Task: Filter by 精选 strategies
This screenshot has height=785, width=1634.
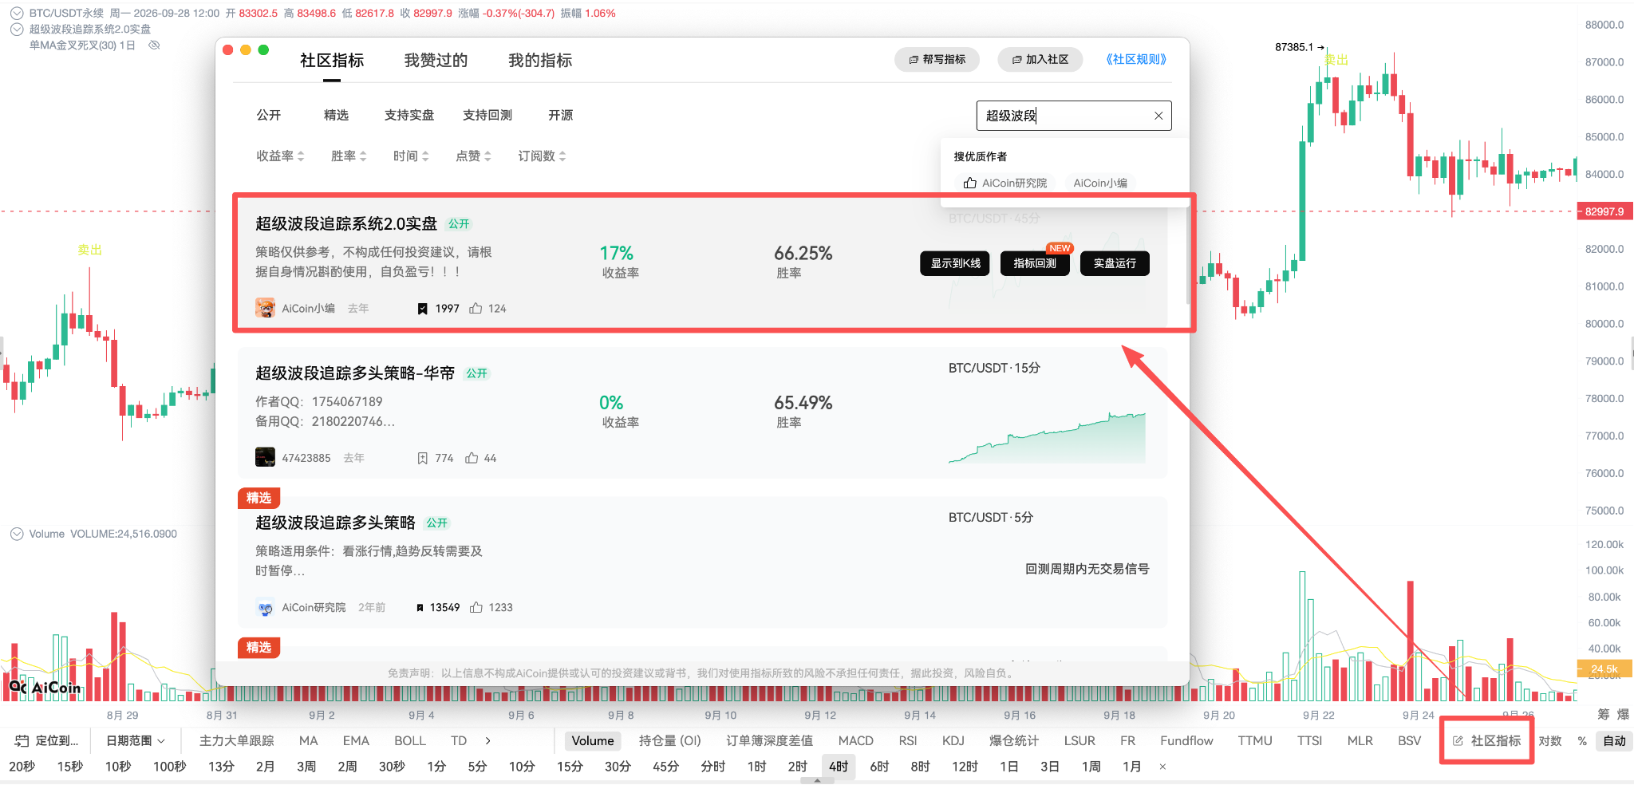Action: point(336,115)
